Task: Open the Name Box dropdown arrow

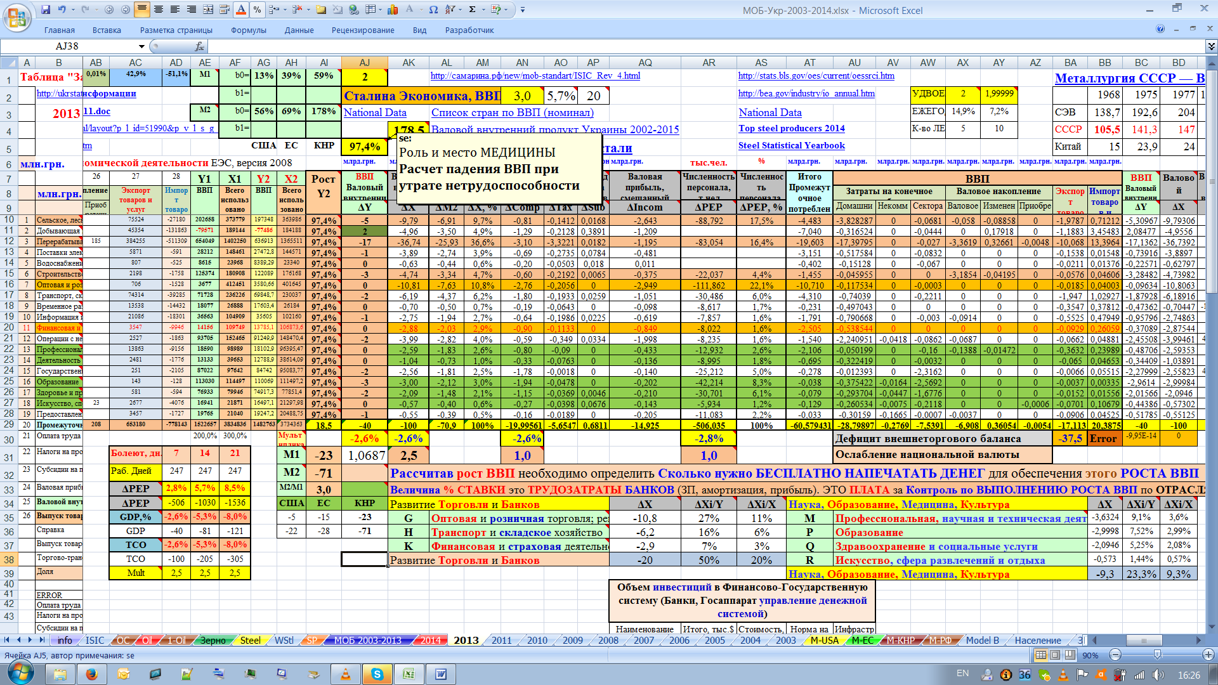Action: point(141,46)
